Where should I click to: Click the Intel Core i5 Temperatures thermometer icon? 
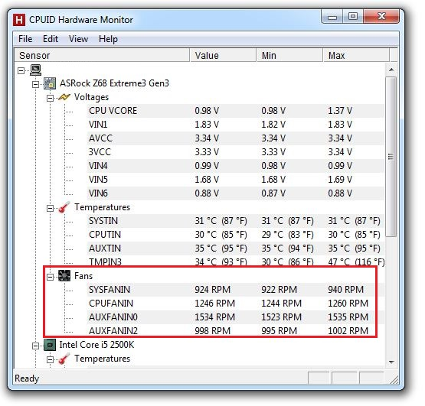point(64,359)
